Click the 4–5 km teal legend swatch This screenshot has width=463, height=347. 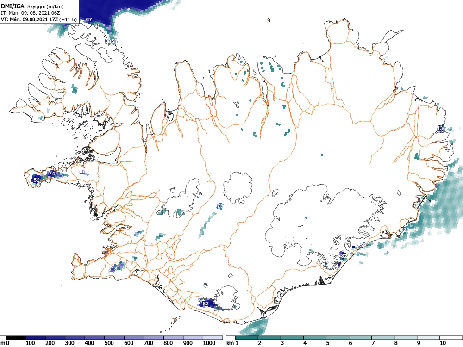315,338
